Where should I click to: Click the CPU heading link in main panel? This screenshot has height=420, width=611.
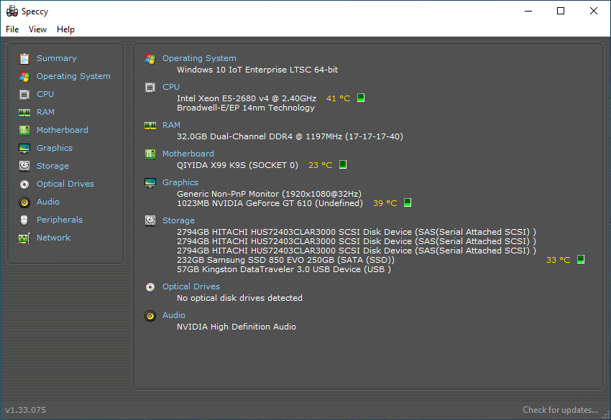[x=171, y=87]
